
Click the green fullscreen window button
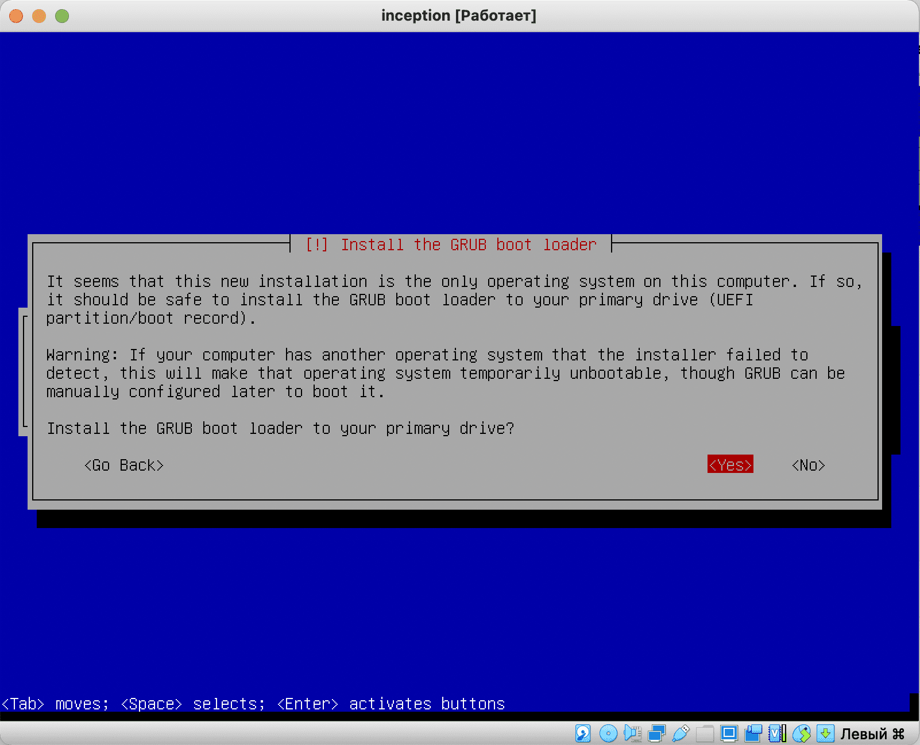tap(62, 16)
